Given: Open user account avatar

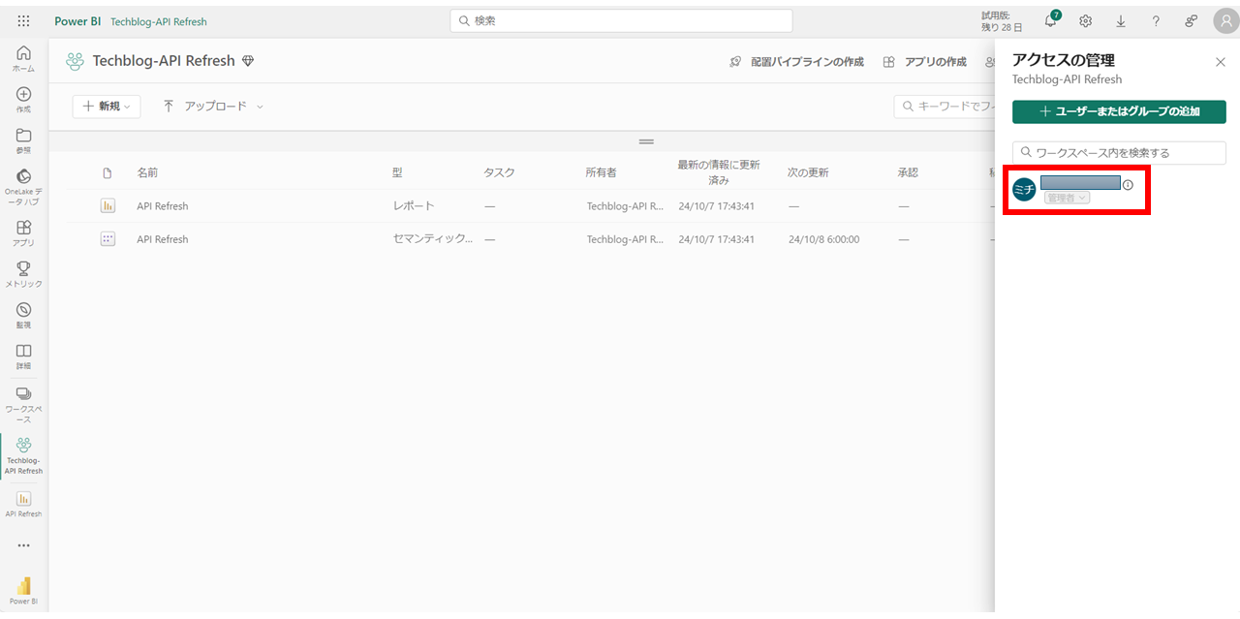Looking at the screenshot, I should coord(1225,20).
